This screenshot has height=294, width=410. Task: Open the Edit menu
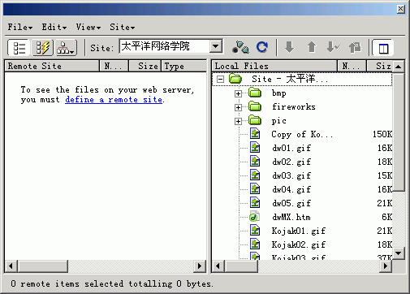(x=54, y=27)
